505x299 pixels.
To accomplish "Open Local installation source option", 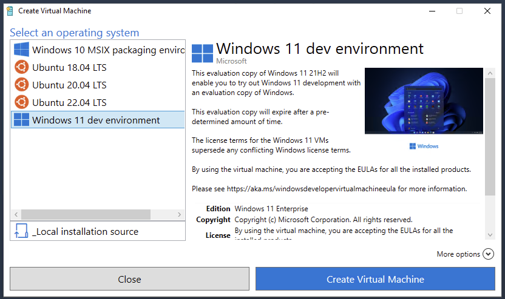I will point(85,231).
